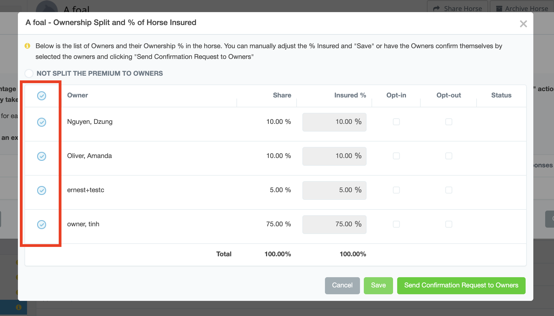Viewport: 554px width, 316px height.
Task: Click the Share Horse arrow icon
Action: 436,9
